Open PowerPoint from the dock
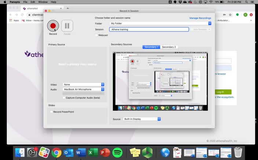 [x=105, y=152]
